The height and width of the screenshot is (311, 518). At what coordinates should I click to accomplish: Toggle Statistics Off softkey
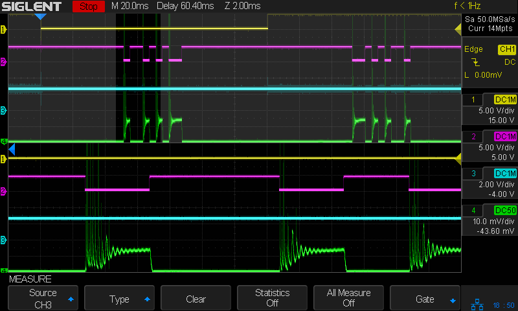(x=272, y=298)
